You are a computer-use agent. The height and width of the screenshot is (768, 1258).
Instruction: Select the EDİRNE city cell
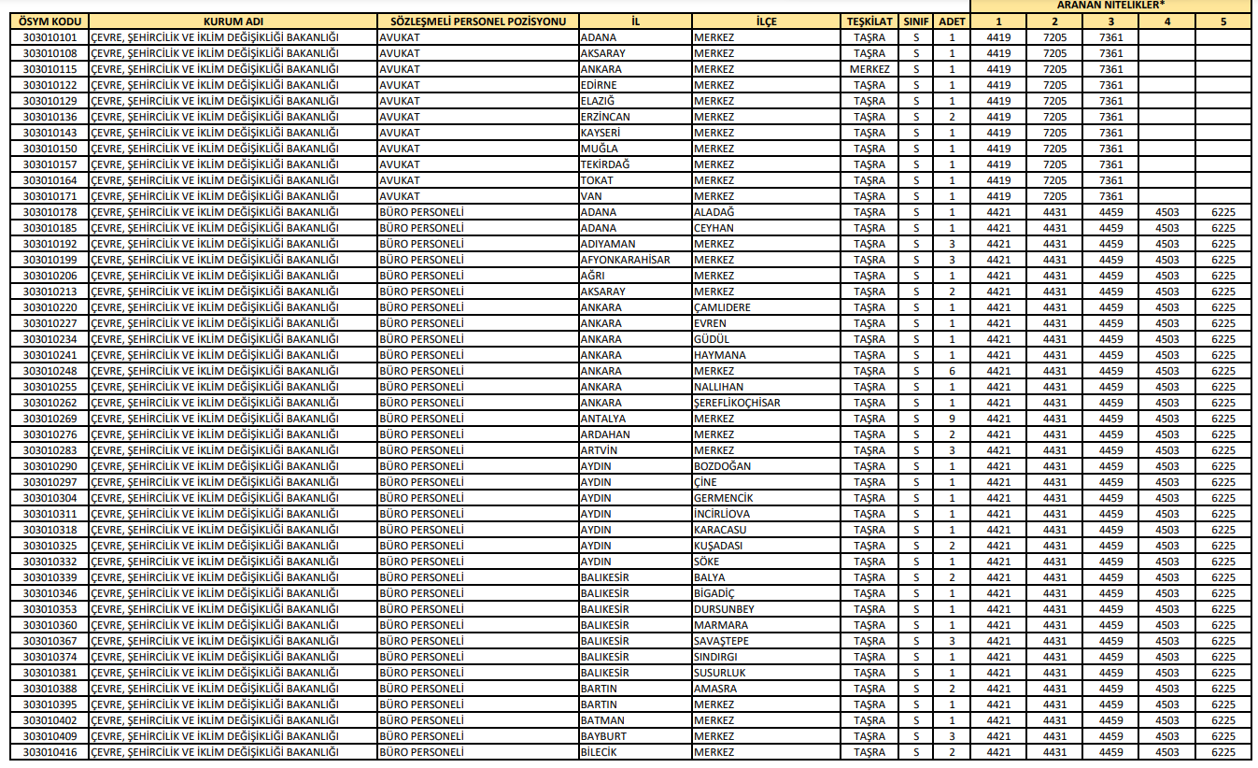pos(635,85)
